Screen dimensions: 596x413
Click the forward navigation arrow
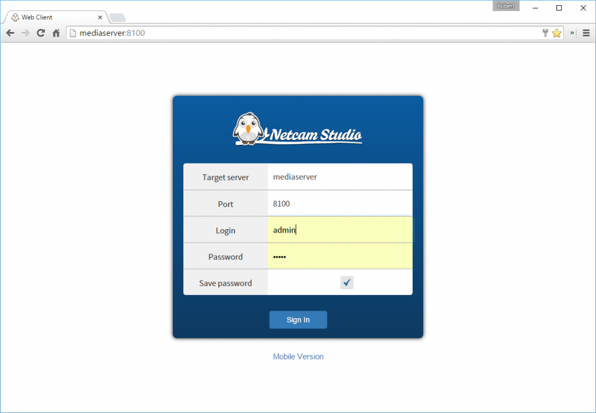[x=25, y=33]
